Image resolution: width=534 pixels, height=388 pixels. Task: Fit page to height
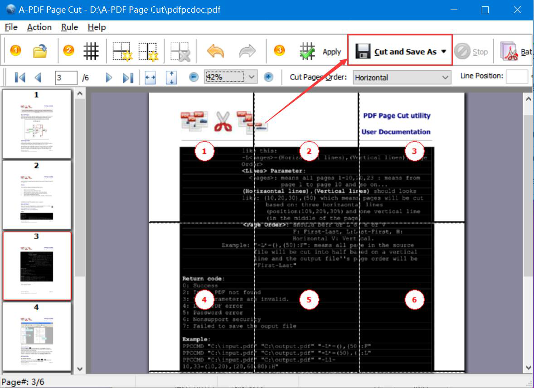point(171,78)
